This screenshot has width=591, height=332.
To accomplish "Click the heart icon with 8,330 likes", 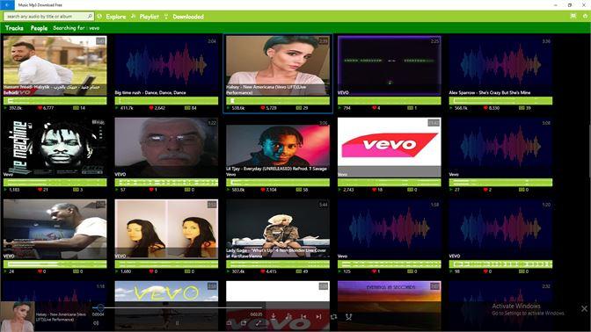I will pos(485,108).
